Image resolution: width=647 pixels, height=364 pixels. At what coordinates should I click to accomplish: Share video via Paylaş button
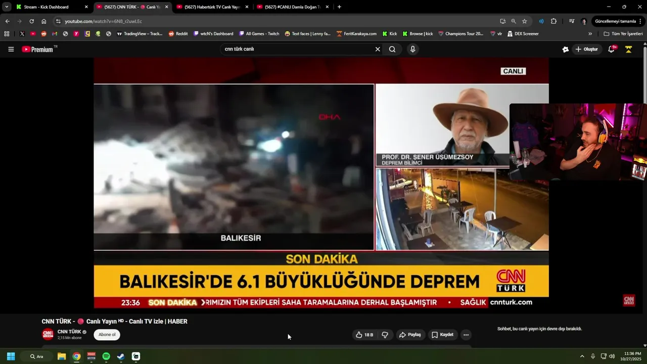click(x=410, y=335)
